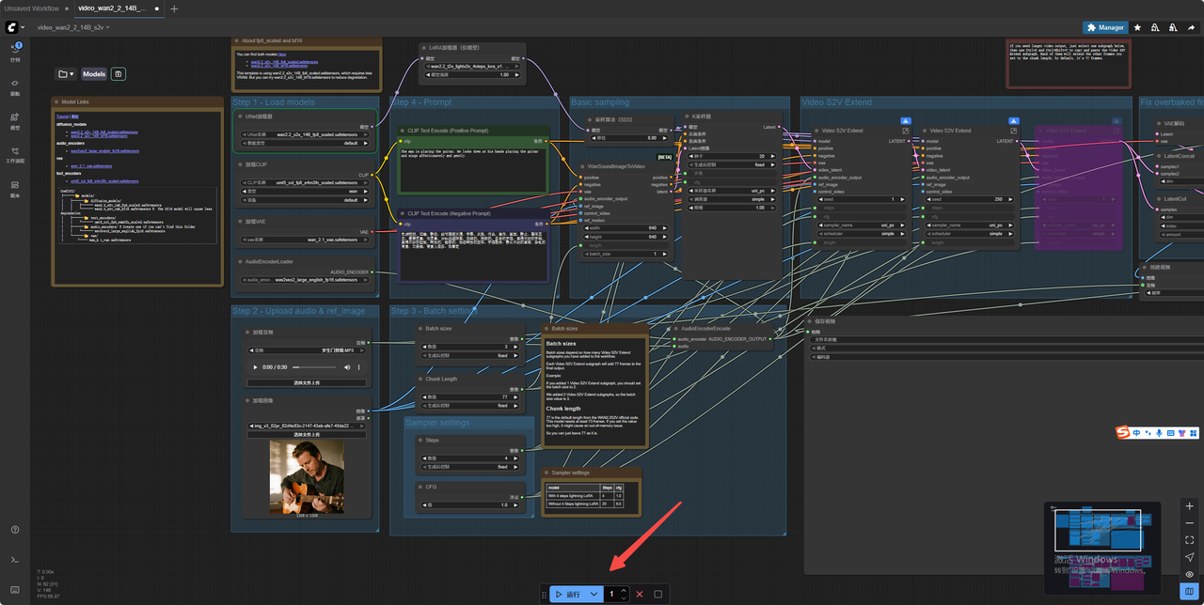Screen dimensions: 1204x605
Task: Click the Positive Prompt text area
Action: pyautogui.click(x=473, y=169)
